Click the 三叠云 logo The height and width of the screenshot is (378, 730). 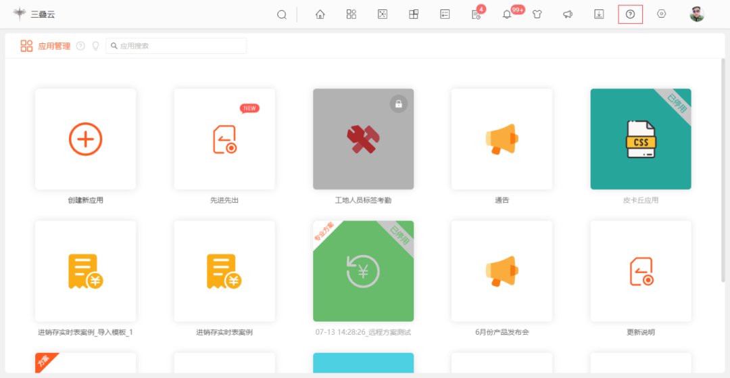click(x=34, y=14)
